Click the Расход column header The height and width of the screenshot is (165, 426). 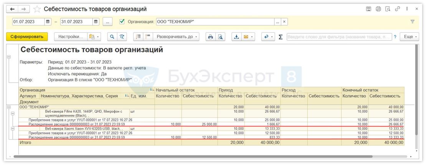pyautogui.click(x=311, y=90)
